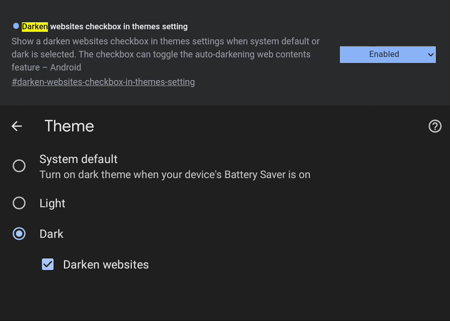This screenshot has height=321, width=450.
Task: Click the Battery Saver description under System default
Action: [175, 175]
